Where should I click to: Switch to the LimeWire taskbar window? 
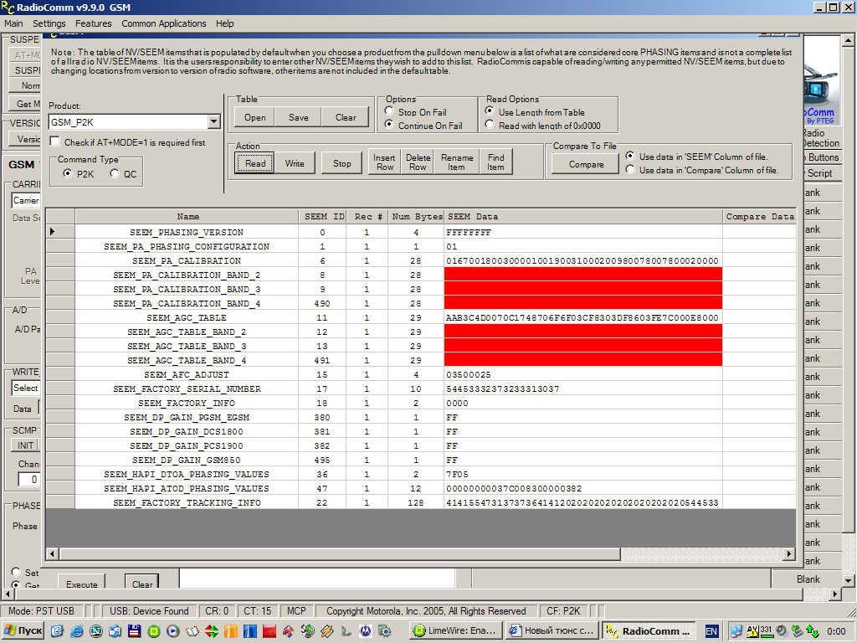click(x=454, y=631)
